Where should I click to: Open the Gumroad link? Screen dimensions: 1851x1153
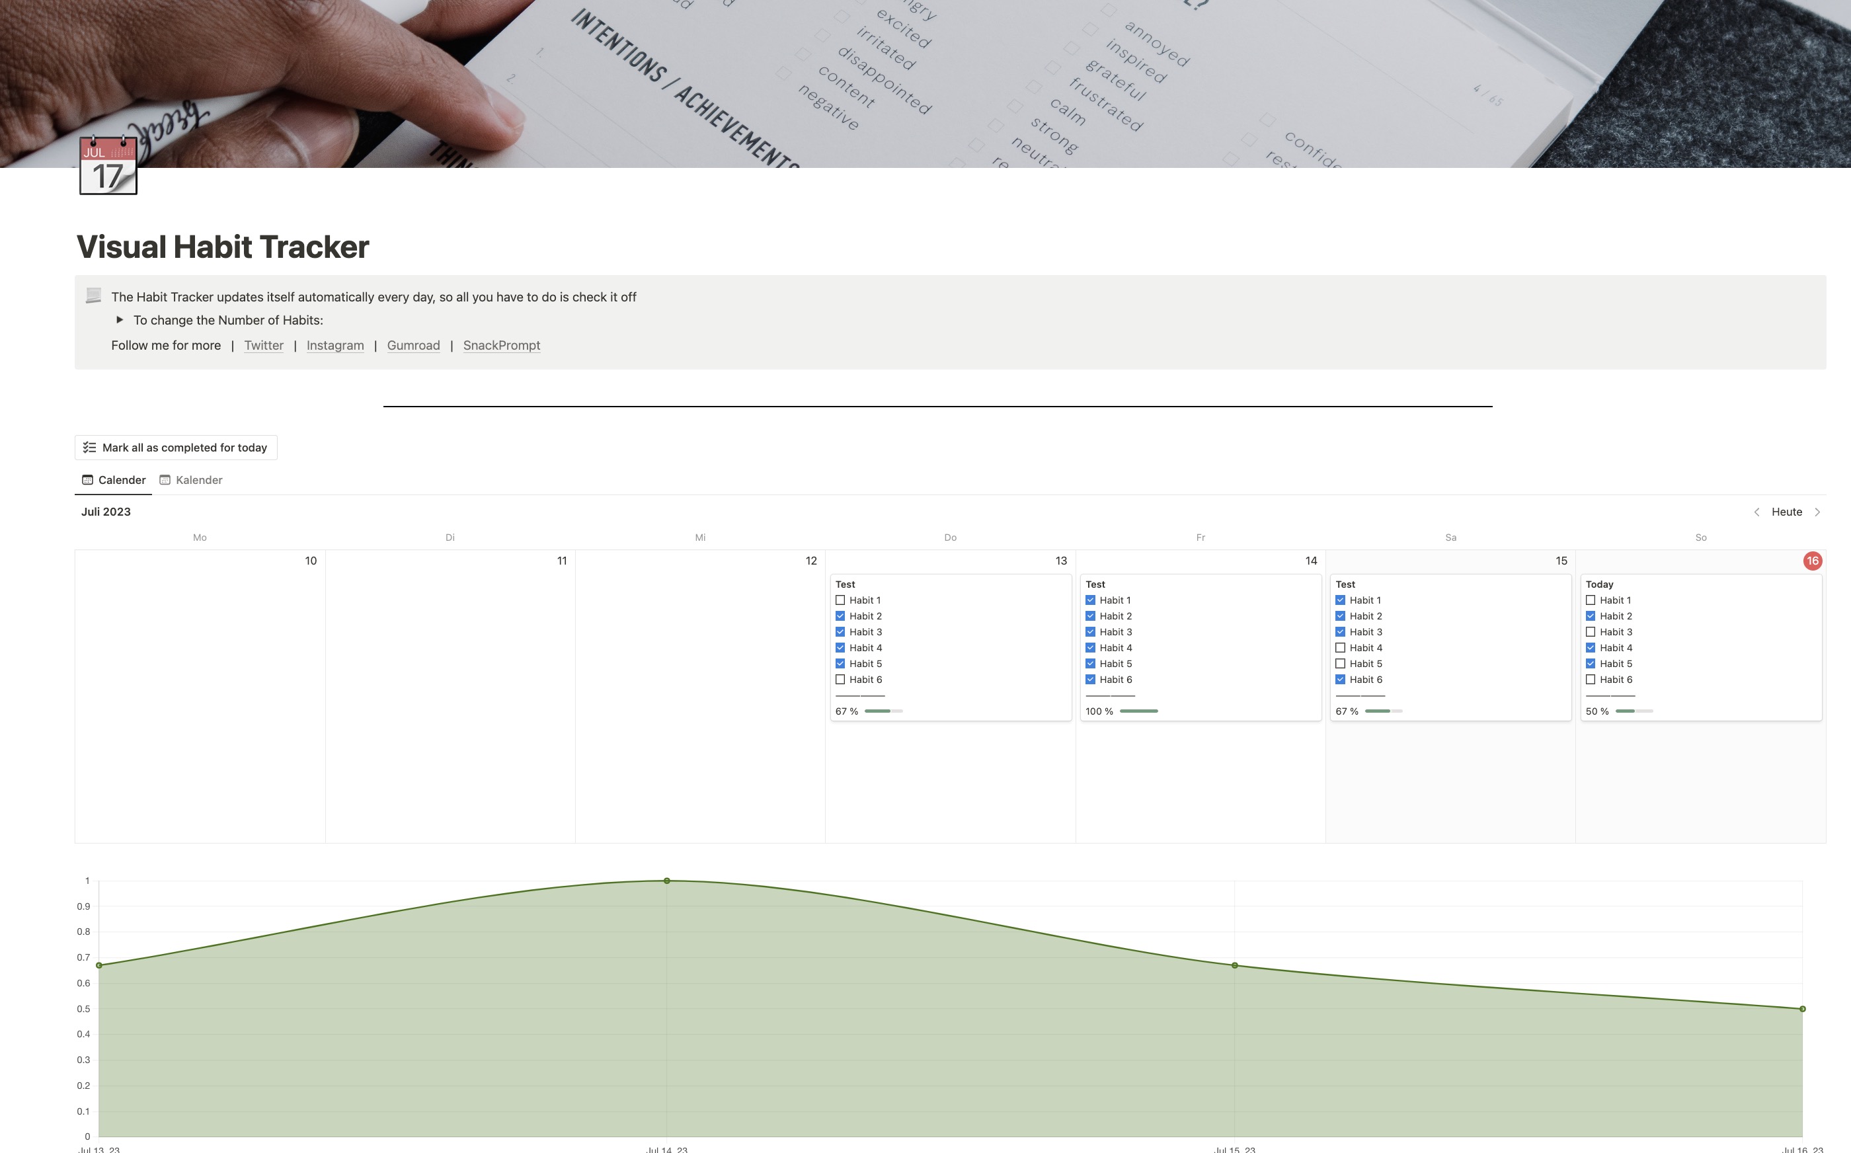point(413,346)
